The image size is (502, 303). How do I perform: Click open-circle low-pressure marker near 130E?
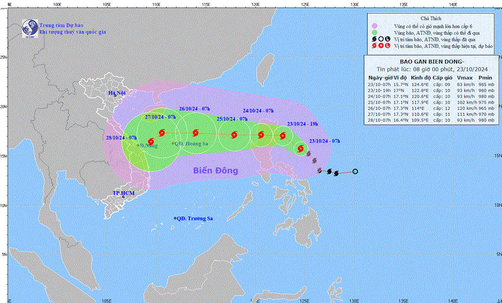(355, 172)
